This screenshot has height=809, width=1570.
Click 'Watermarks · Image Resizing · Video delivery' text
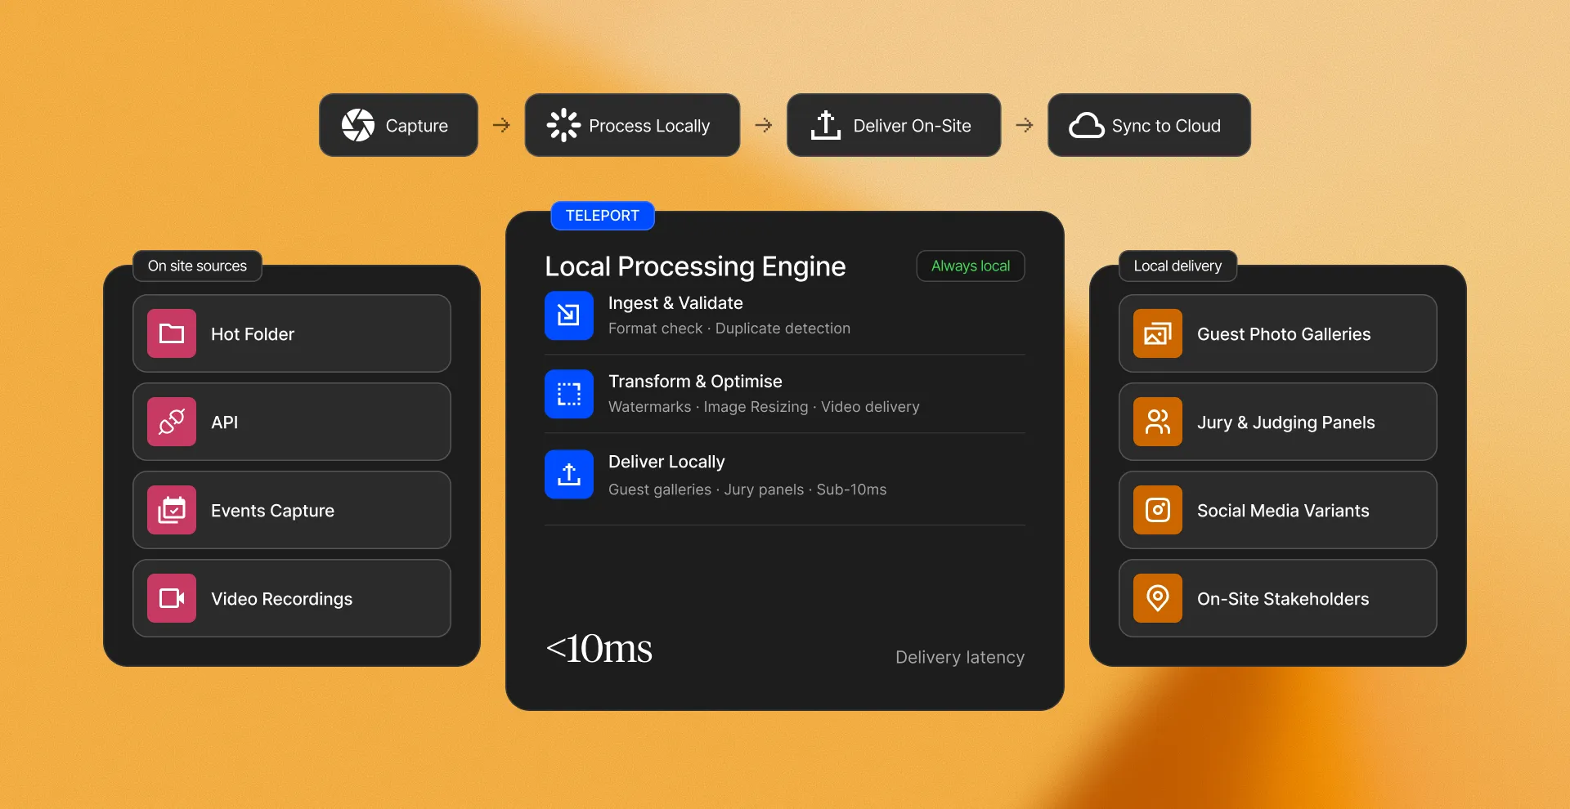pos(764,407)
